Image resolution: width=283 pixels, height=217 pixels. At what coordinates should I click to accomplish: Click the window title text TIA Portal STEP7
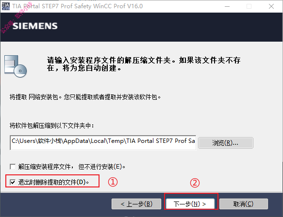point(78,6)
